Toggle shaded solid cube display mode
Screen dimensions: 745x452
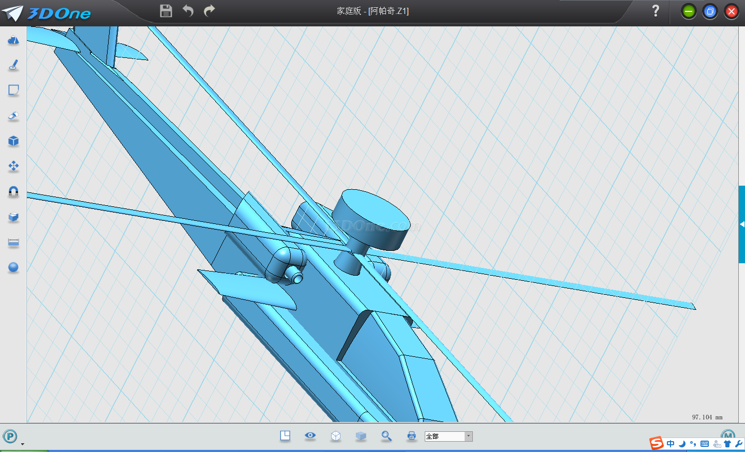361,436
